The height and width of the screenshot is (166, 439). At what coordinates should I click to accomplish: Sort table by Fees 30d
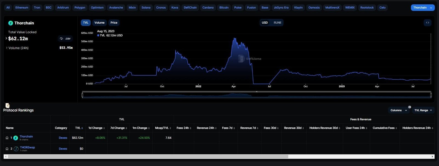pos(271,128)
